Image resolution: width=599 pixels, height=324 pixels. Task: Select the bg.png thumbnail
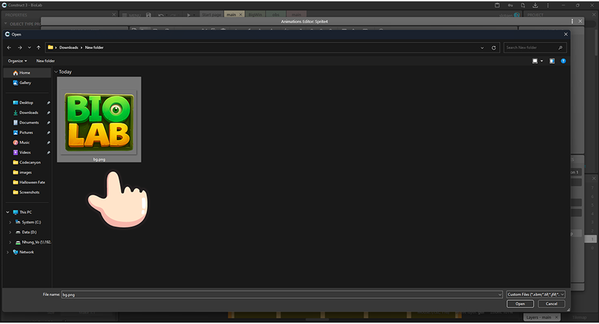99,120
